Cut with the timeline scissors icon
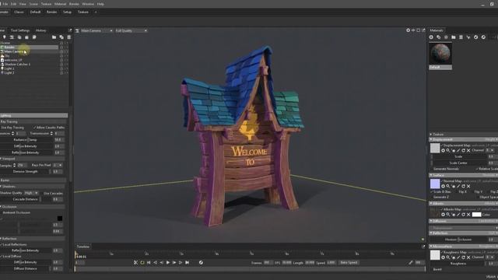 coord(135,263)
